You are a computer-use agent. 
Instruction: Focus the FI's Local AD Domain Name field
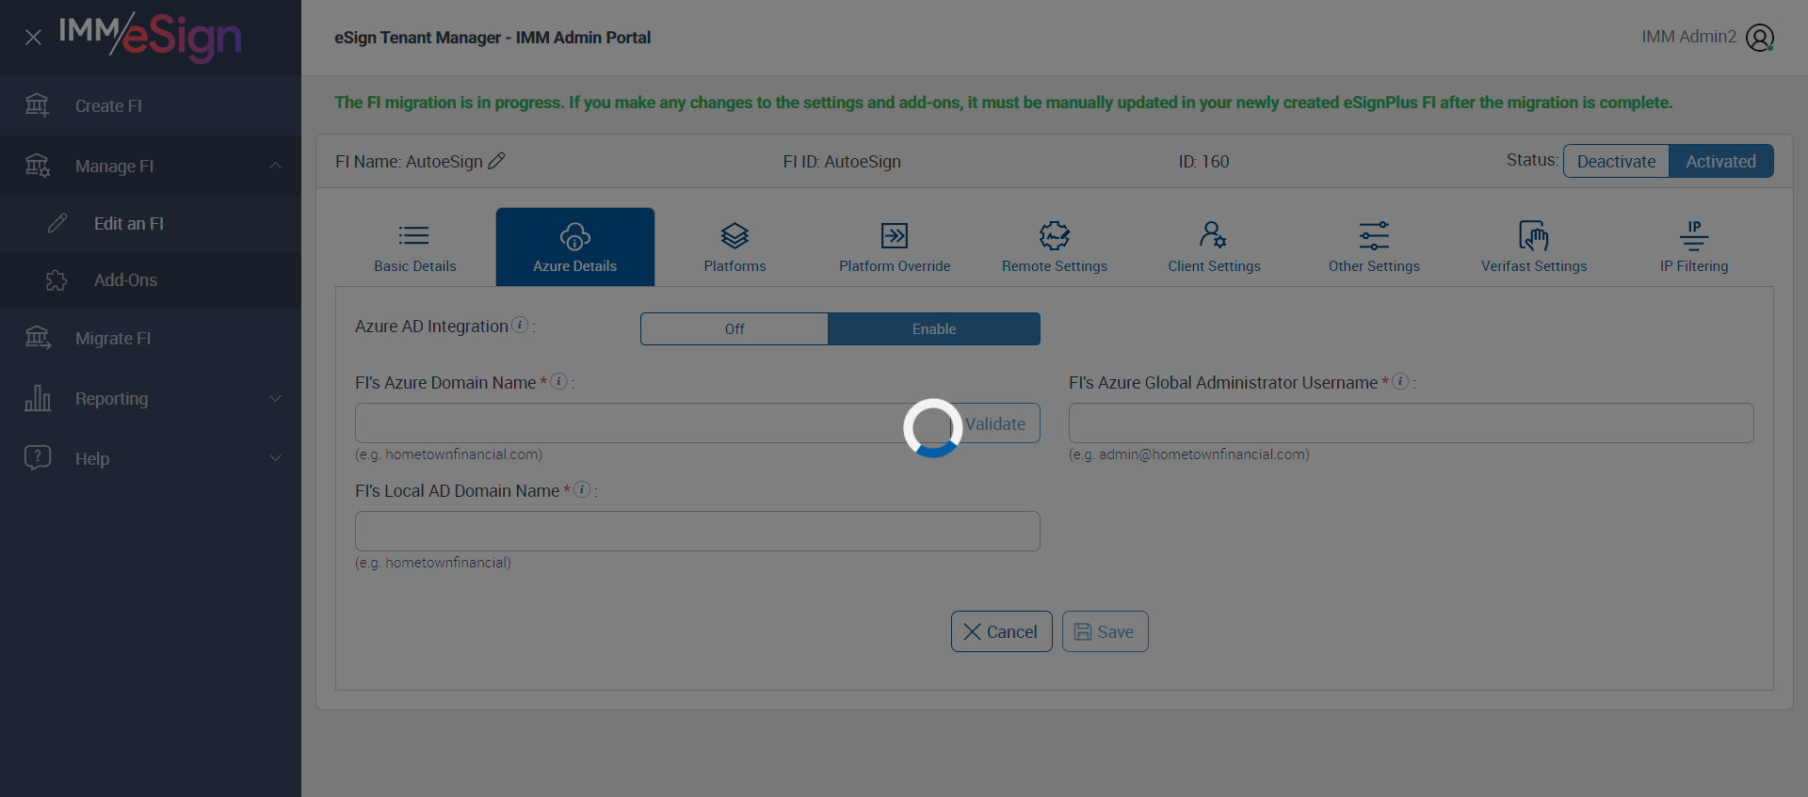click(x=698, y=532)
